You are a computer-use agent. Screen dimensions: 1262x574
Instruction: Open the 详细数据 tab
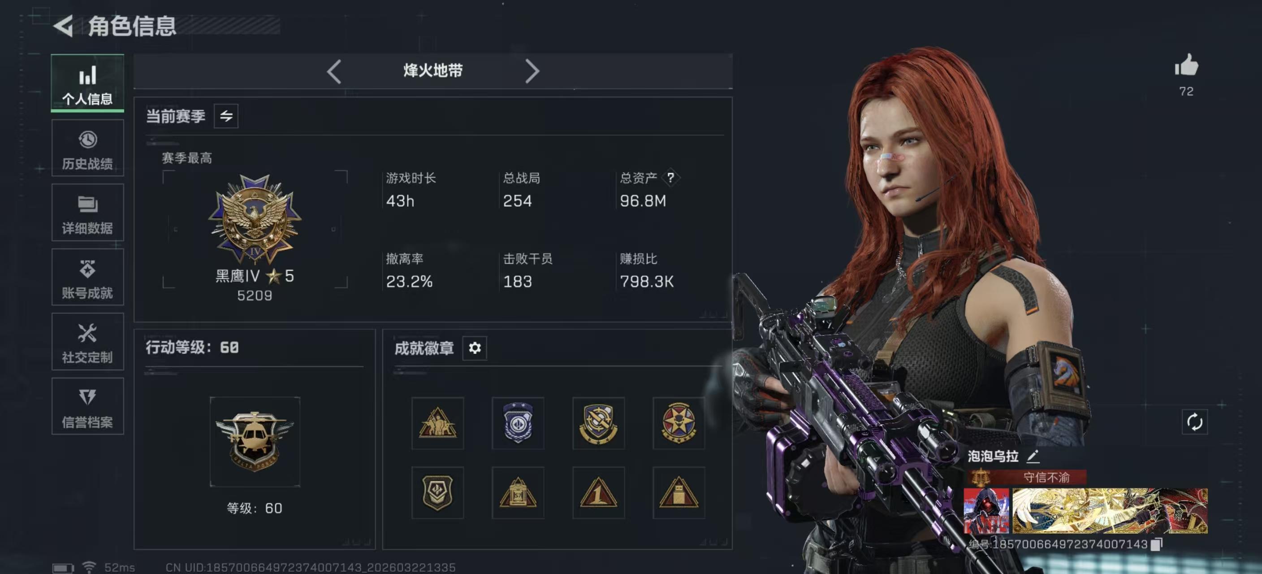pyautogui.click(x=88, y=213)
